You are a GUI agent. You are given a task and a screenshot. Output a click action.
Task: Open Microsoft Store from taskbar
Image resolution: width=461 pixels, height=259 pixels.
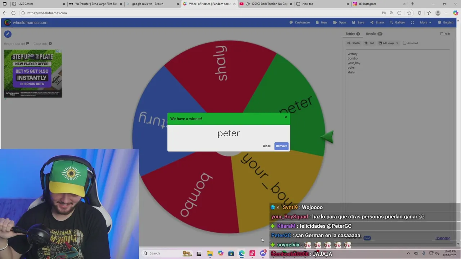pos(231,253)
